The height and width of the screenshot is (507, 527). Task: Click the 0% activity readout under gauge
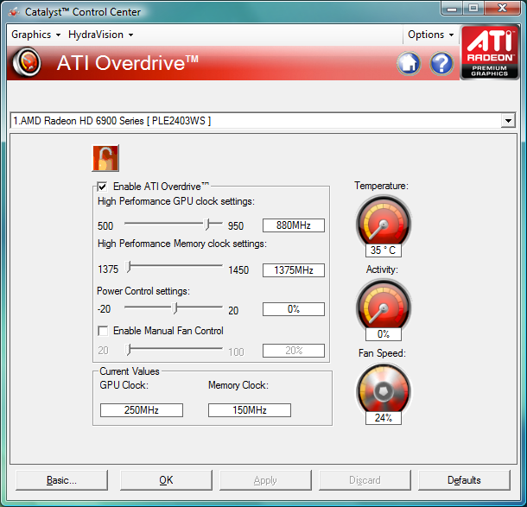[x=383, y=334]
